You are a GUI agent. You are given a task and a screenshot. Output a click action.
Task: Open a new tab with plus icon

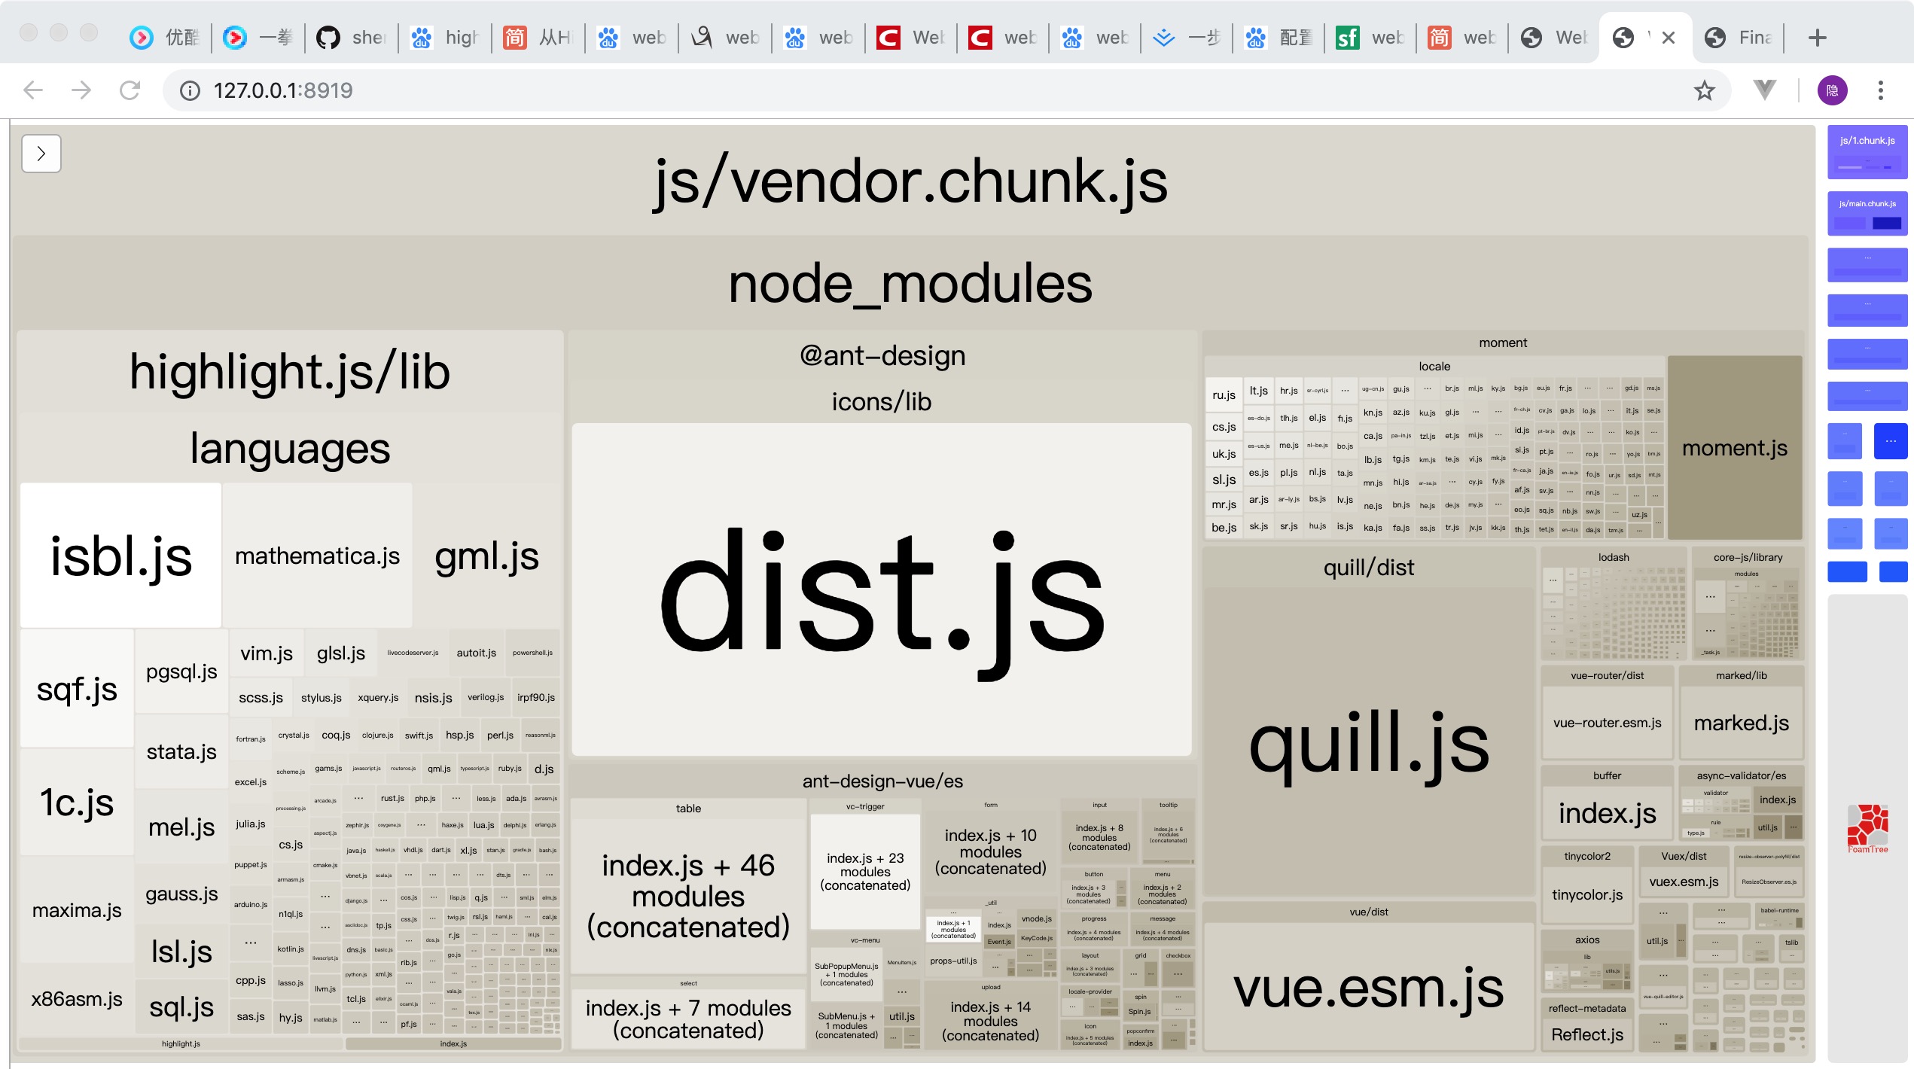pos(1817,38)
